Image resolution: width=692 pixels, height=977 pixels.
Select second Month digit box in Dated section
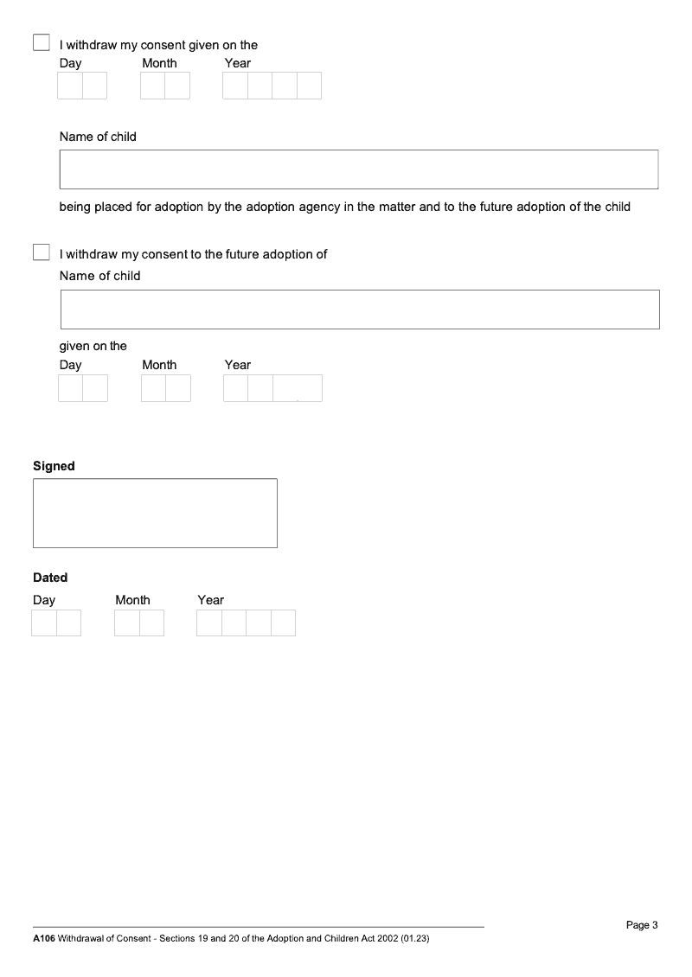151,623
